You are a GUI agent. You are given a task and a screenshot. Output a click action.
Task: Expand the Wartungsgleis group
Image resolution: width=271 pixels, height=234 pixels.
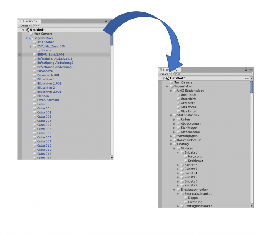[x=171, y=136]
